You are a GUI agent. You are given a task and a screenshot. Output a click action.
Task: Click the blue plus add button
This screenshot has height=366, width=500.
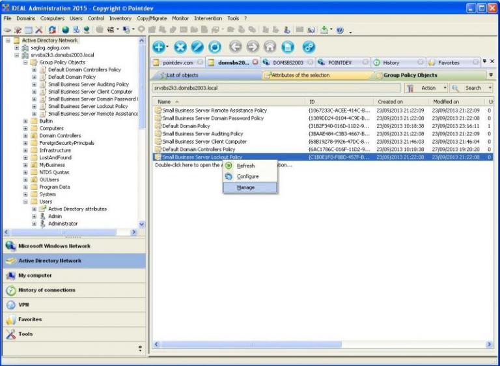pyautogui.click(x=159, y=47)
